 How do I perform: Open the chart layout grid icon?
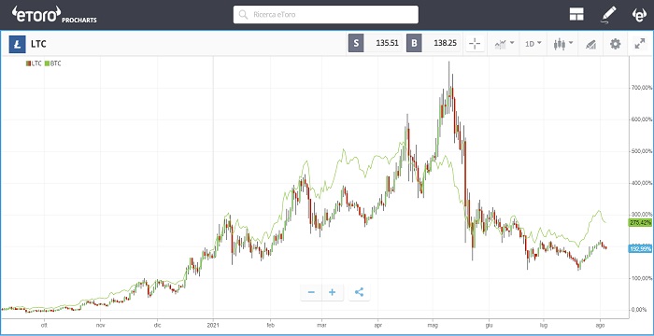coord(576,15)
